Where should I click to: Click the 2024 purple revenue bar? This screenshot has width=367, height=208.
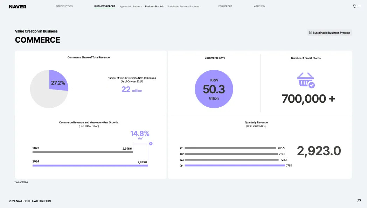[x=90, y=165]
